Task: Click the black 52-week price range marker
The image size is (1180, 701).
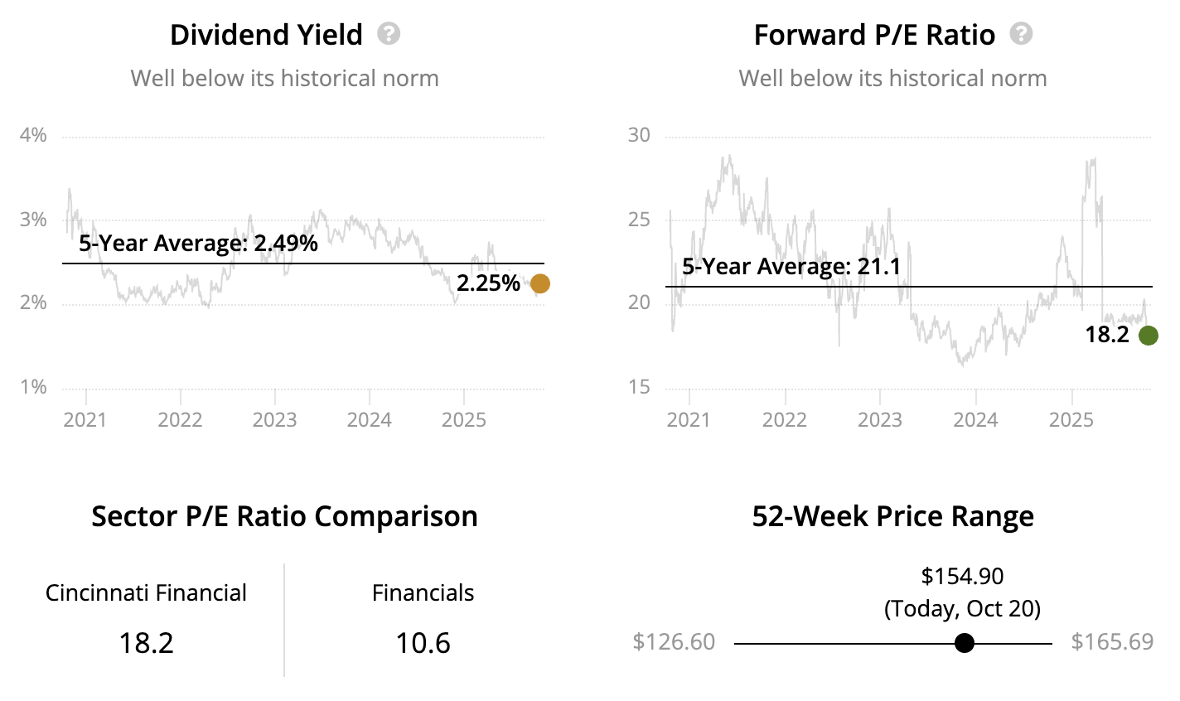Action: 964,643
